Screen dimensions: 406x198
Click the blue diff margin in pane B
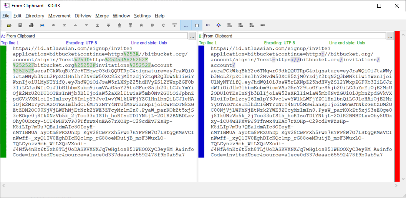(201, 101)
